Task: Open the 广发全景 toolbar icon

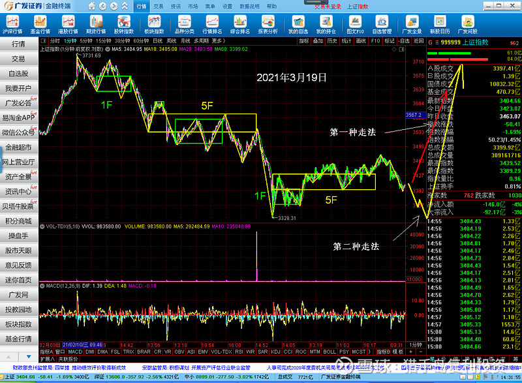Action: [x=412, y=25]
